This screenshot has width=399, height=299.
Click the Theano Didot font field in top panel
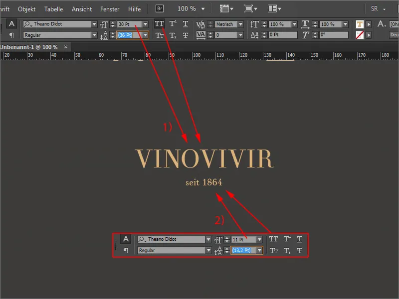[x=57, y=24]
